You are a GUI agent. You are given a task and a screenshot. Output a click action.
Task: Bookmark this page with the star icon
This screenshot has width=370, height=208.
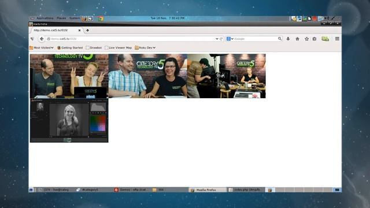coord(306,39)
